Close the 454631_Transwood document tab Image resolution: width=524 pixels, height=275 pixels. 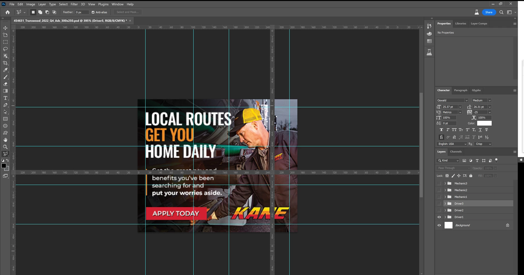(130, 21)
